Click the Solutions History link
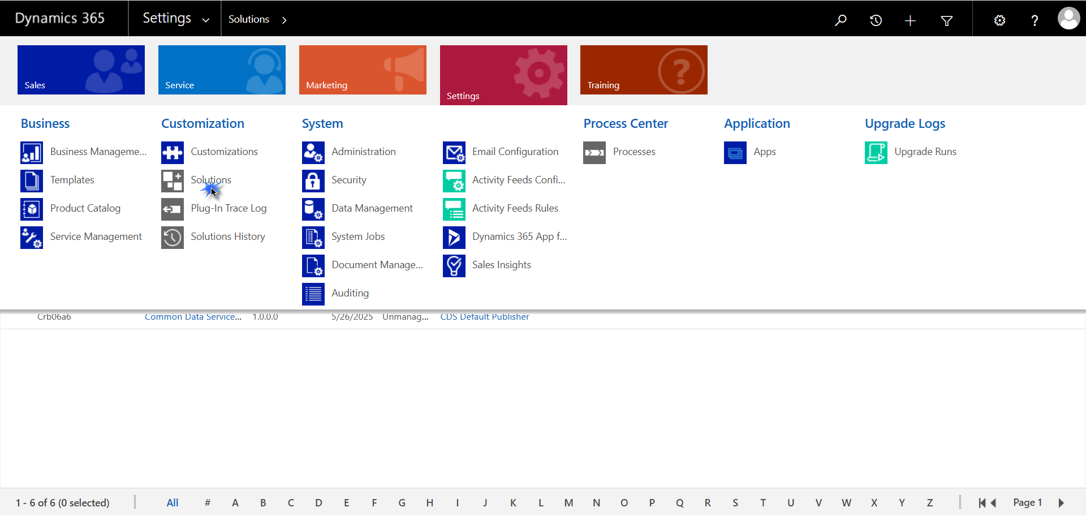The height and width of the screenshot is (516, 1086). pos(227,236)
